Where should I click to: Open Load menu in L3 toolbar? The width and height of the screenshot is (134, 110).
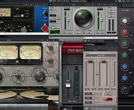pyautogui.click(x=106, y=48)
